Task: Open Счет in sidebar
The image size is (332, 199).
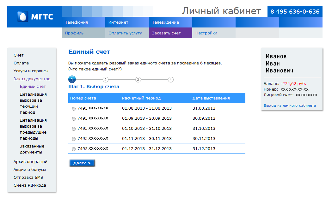Action: click(19, 55)
